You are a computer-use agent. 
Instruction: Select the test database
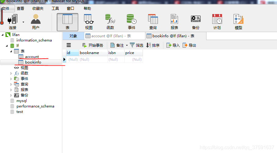20,112
